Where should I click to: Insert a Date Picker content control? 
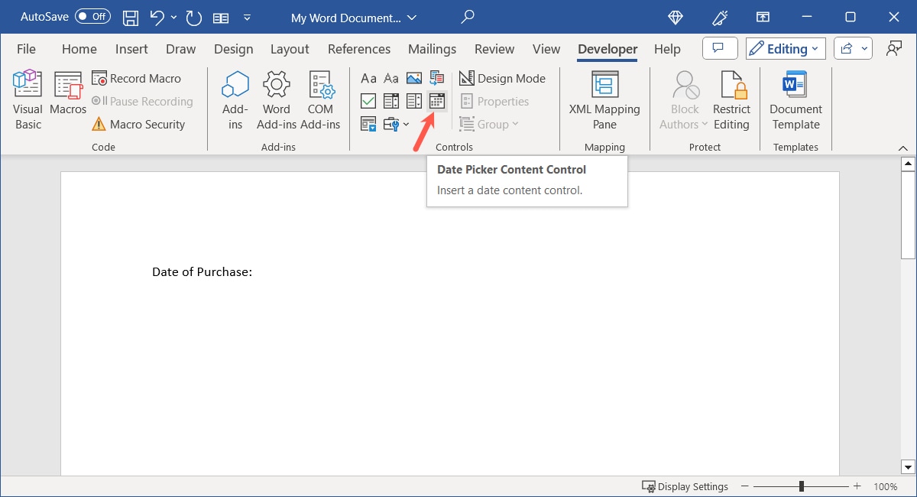click(x=437, y=101)
